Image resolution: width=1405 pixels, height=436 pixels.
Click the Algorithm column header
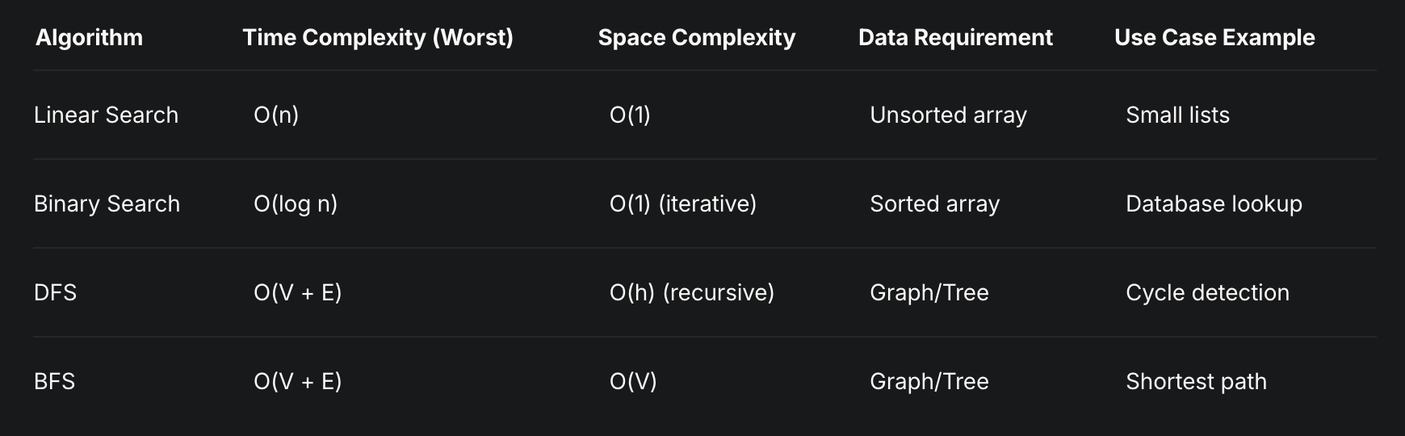click(89, 37)
